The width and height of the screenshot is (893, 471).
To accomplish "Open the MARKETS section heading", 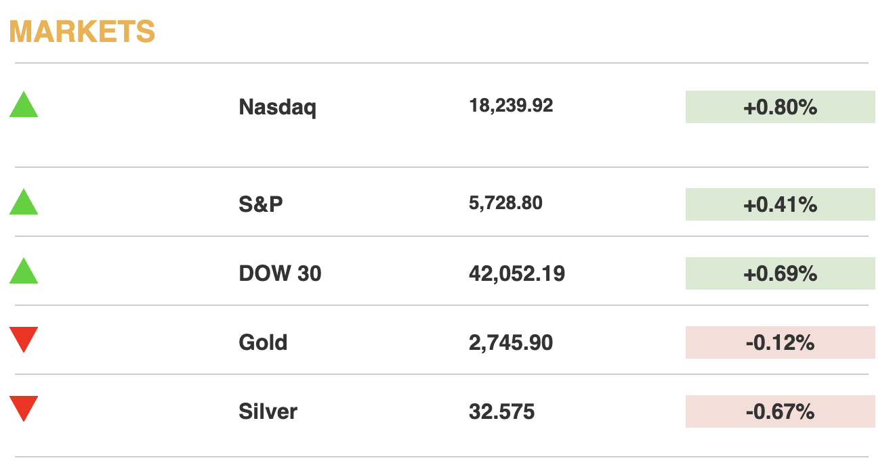I will (82, 32).
